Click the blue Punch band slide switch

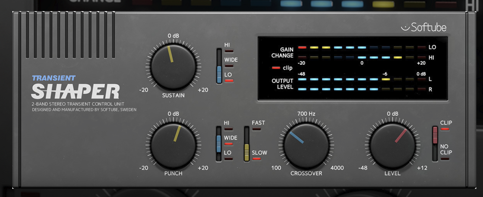[x=219, y=144]
